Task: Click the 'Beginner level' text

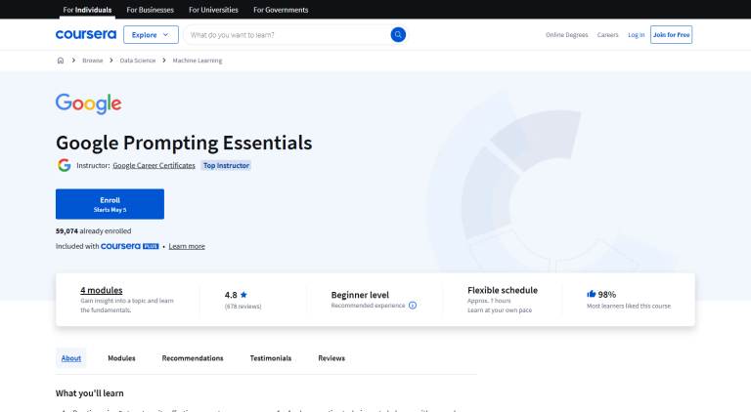Action: [x=360, y=295]
